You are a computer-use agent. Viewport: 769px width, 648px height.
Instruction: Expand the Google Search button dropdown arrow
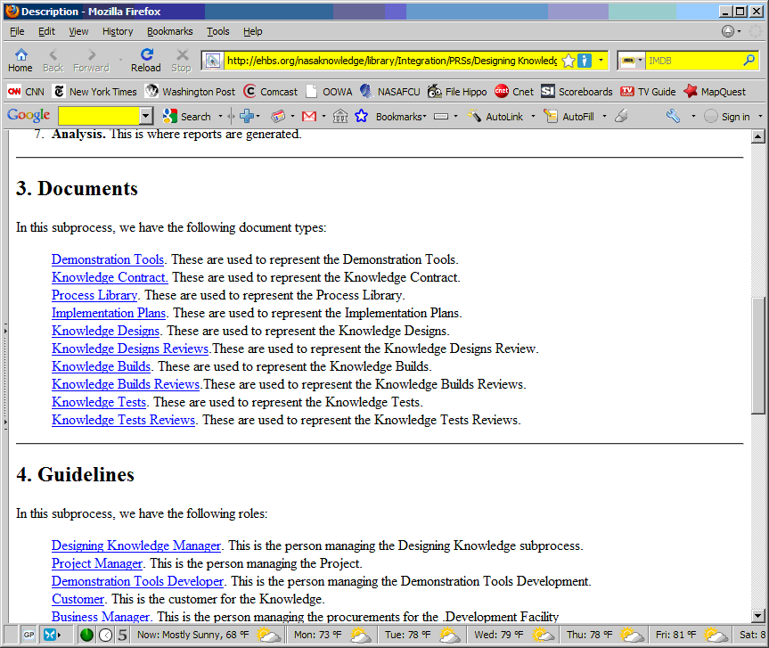pos(220,116)
